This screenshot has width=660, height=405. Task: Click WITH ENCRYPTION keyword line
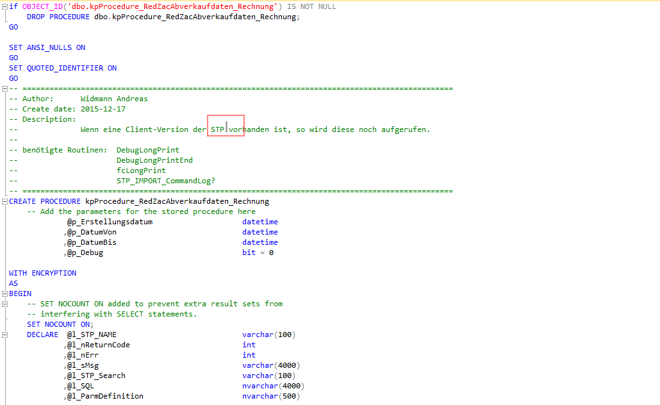click(x=42, y=273)
